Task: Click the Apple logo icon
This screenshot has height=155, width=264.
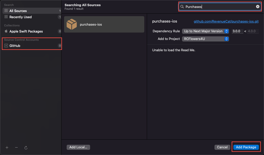Action: [6, 31]
